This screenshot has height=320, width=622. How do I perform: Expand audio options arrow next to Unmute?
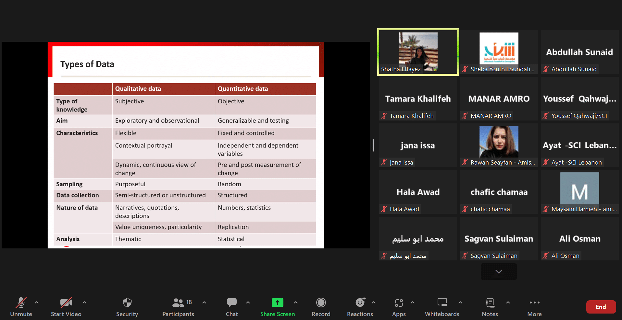point(37,302)
